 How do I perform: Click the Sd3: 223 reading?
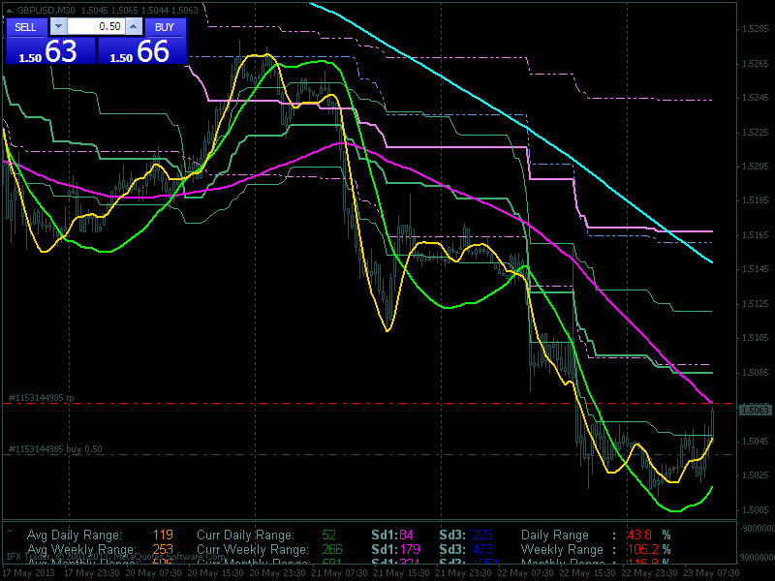[x=466, y=535]
